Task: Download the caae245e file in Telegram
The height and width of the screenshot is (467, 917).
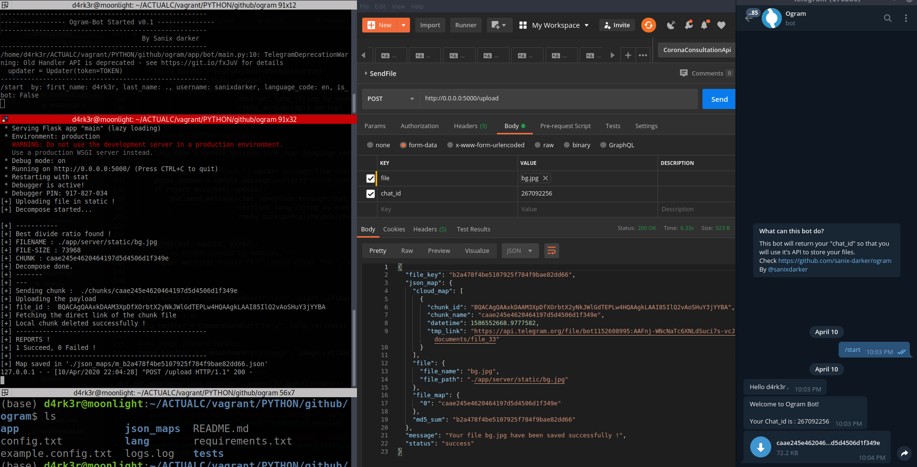Action: (761, 447)
